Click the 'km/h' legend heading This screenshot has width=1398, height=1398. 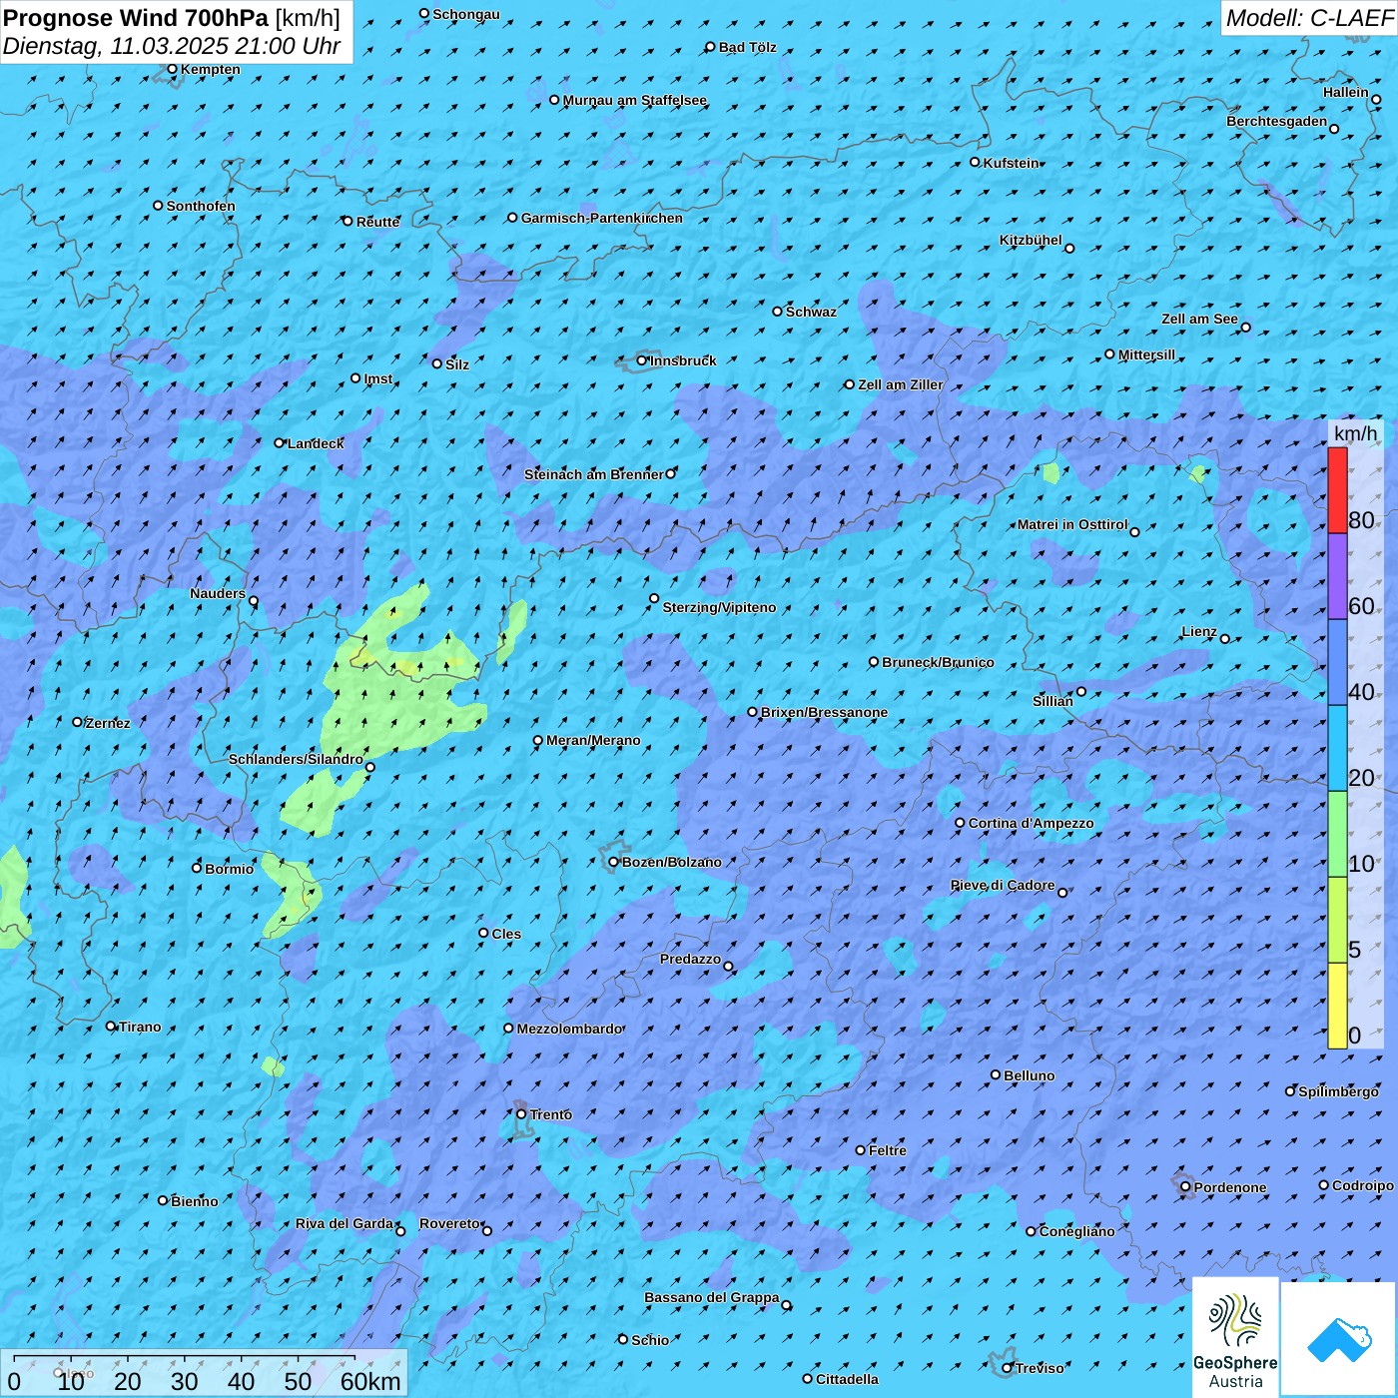pos(1355,433)
